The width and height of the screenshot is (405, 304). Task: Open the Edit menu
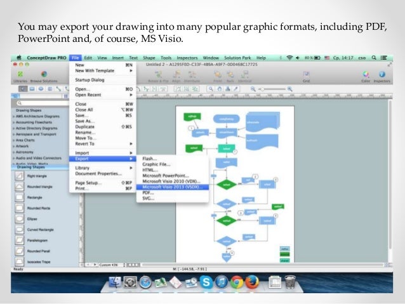coord(88,58)
